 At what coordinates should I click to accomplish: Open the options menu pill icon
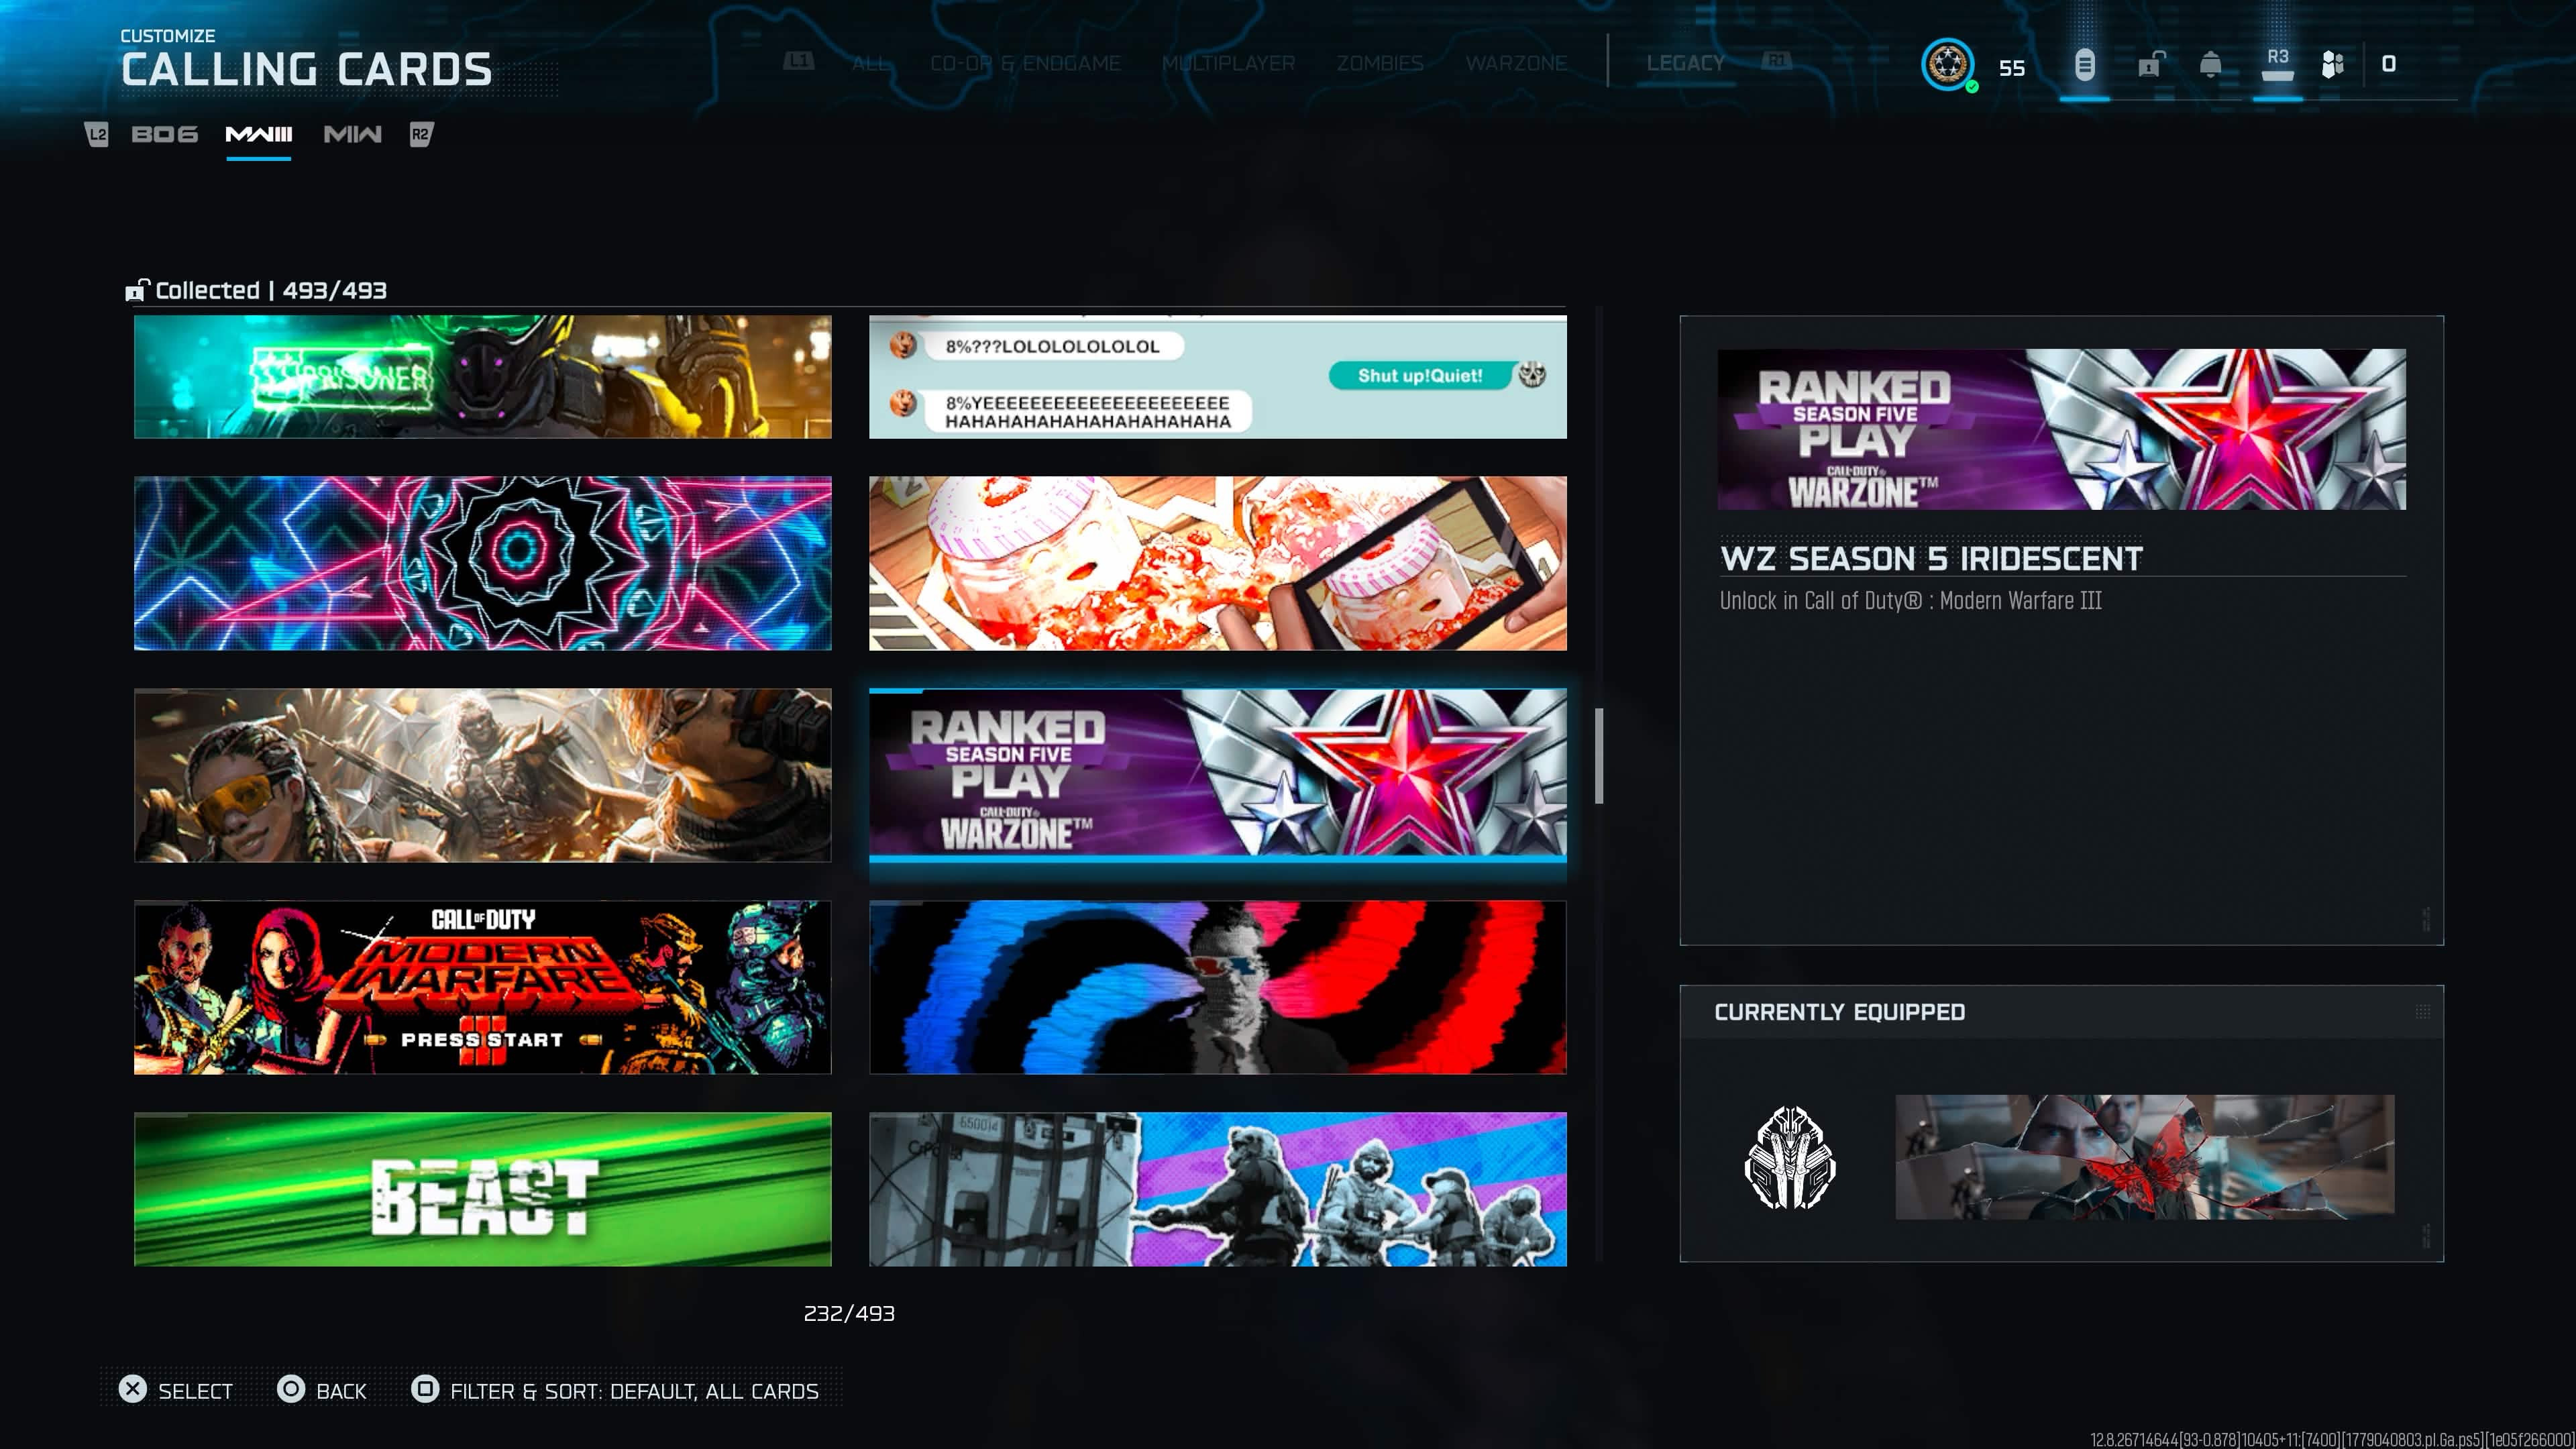2084,65
